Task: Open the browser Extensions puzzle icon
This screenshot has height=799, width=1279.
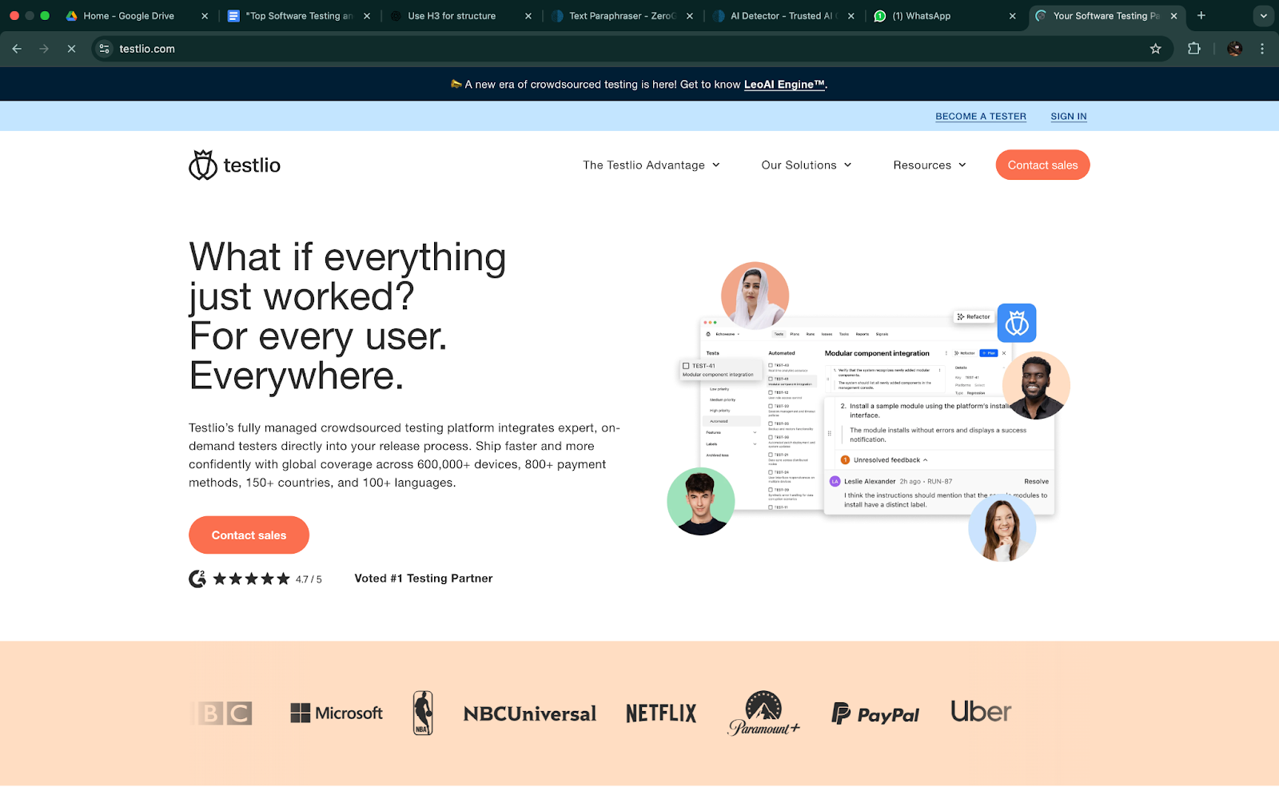Action: (1194, 49)
